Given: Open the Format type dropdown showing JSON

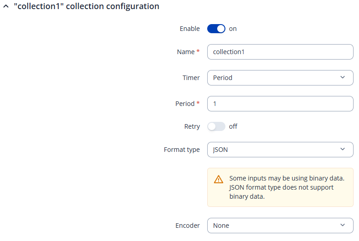Looking at the screenshot, I should [273, 149].
